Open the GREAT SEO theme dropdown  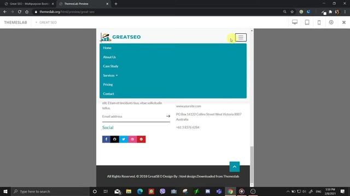[x=46, y=22]
